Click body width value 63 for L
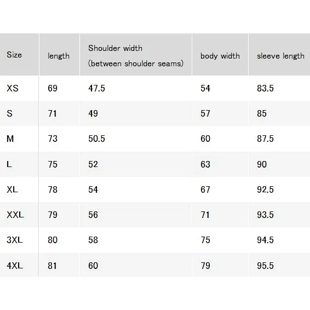Viewport: 310px width, 310px height. (205, 164)
